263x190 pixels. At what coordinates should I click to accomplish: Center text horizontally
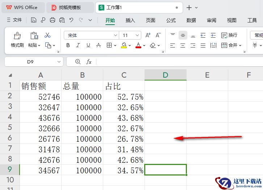point(183,45)
